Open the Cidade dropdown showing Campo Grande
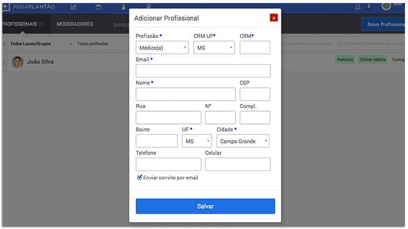The width and height of the screenshot is (408, 229). [243, 141]
